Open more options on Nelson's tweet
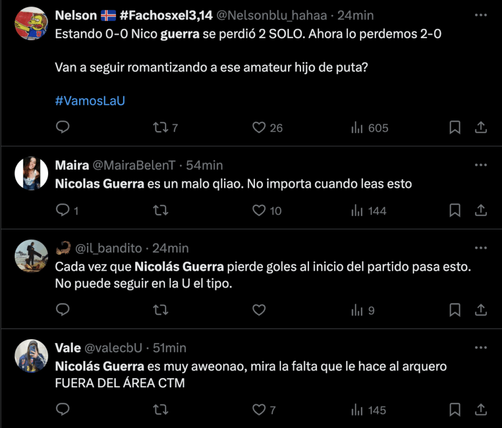Image resolution: width=502 pixels, height=428 pixels. (x=481, y=15)
